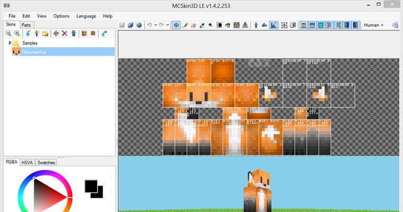403x212 pixels.
Task: Expand the Samples folder arrow
Action: tap(10, 42)
